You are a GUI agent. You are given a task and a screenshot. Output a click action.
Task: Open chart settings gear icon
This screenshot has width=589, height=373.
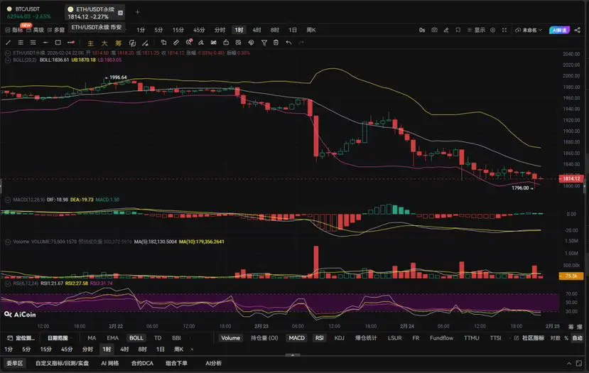click(x=492, y=30)
